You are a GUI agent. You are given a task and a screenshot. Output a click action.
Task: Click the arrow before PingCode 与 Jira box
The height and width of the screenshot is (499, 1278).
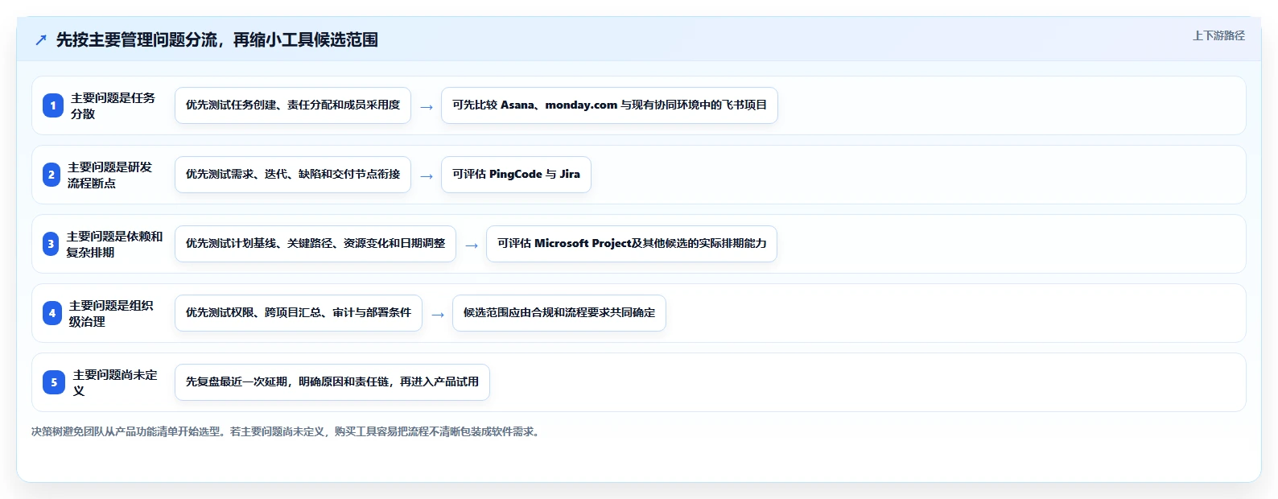click(427, 175)
